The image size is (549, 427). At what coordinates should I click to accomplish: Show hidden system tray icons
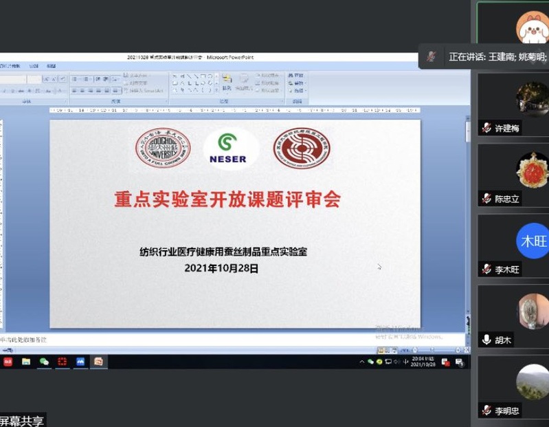tap(363, 362)
